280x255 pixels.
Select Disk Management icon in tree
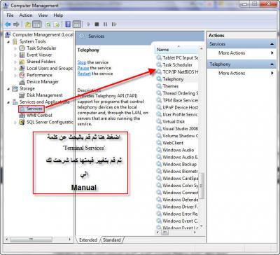coord(22,95)
